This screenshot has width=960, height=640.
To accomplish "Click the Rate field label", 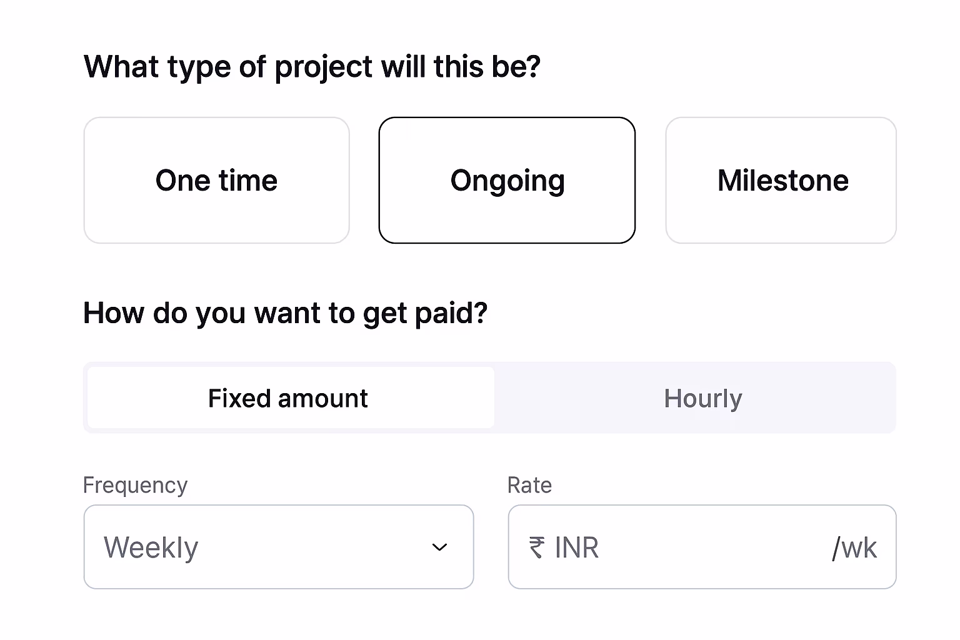I will [529, 485].
